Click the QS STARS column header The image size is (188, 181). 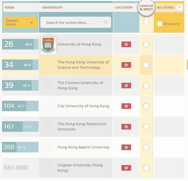[x=165, y=8]
